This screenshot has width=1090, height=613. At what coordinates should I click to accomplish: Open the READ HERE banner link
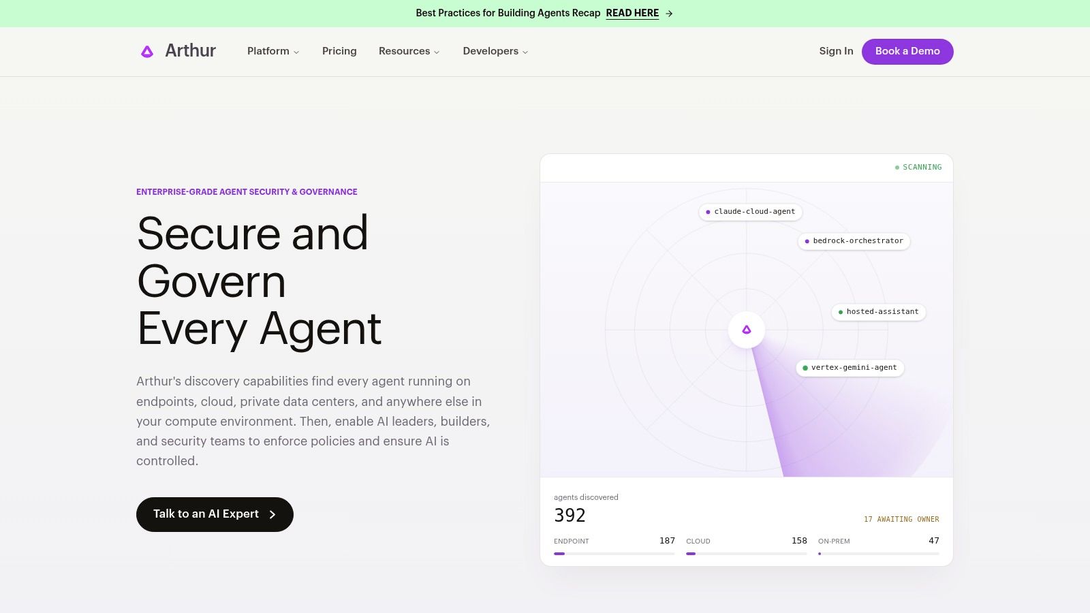coord(632,13)
